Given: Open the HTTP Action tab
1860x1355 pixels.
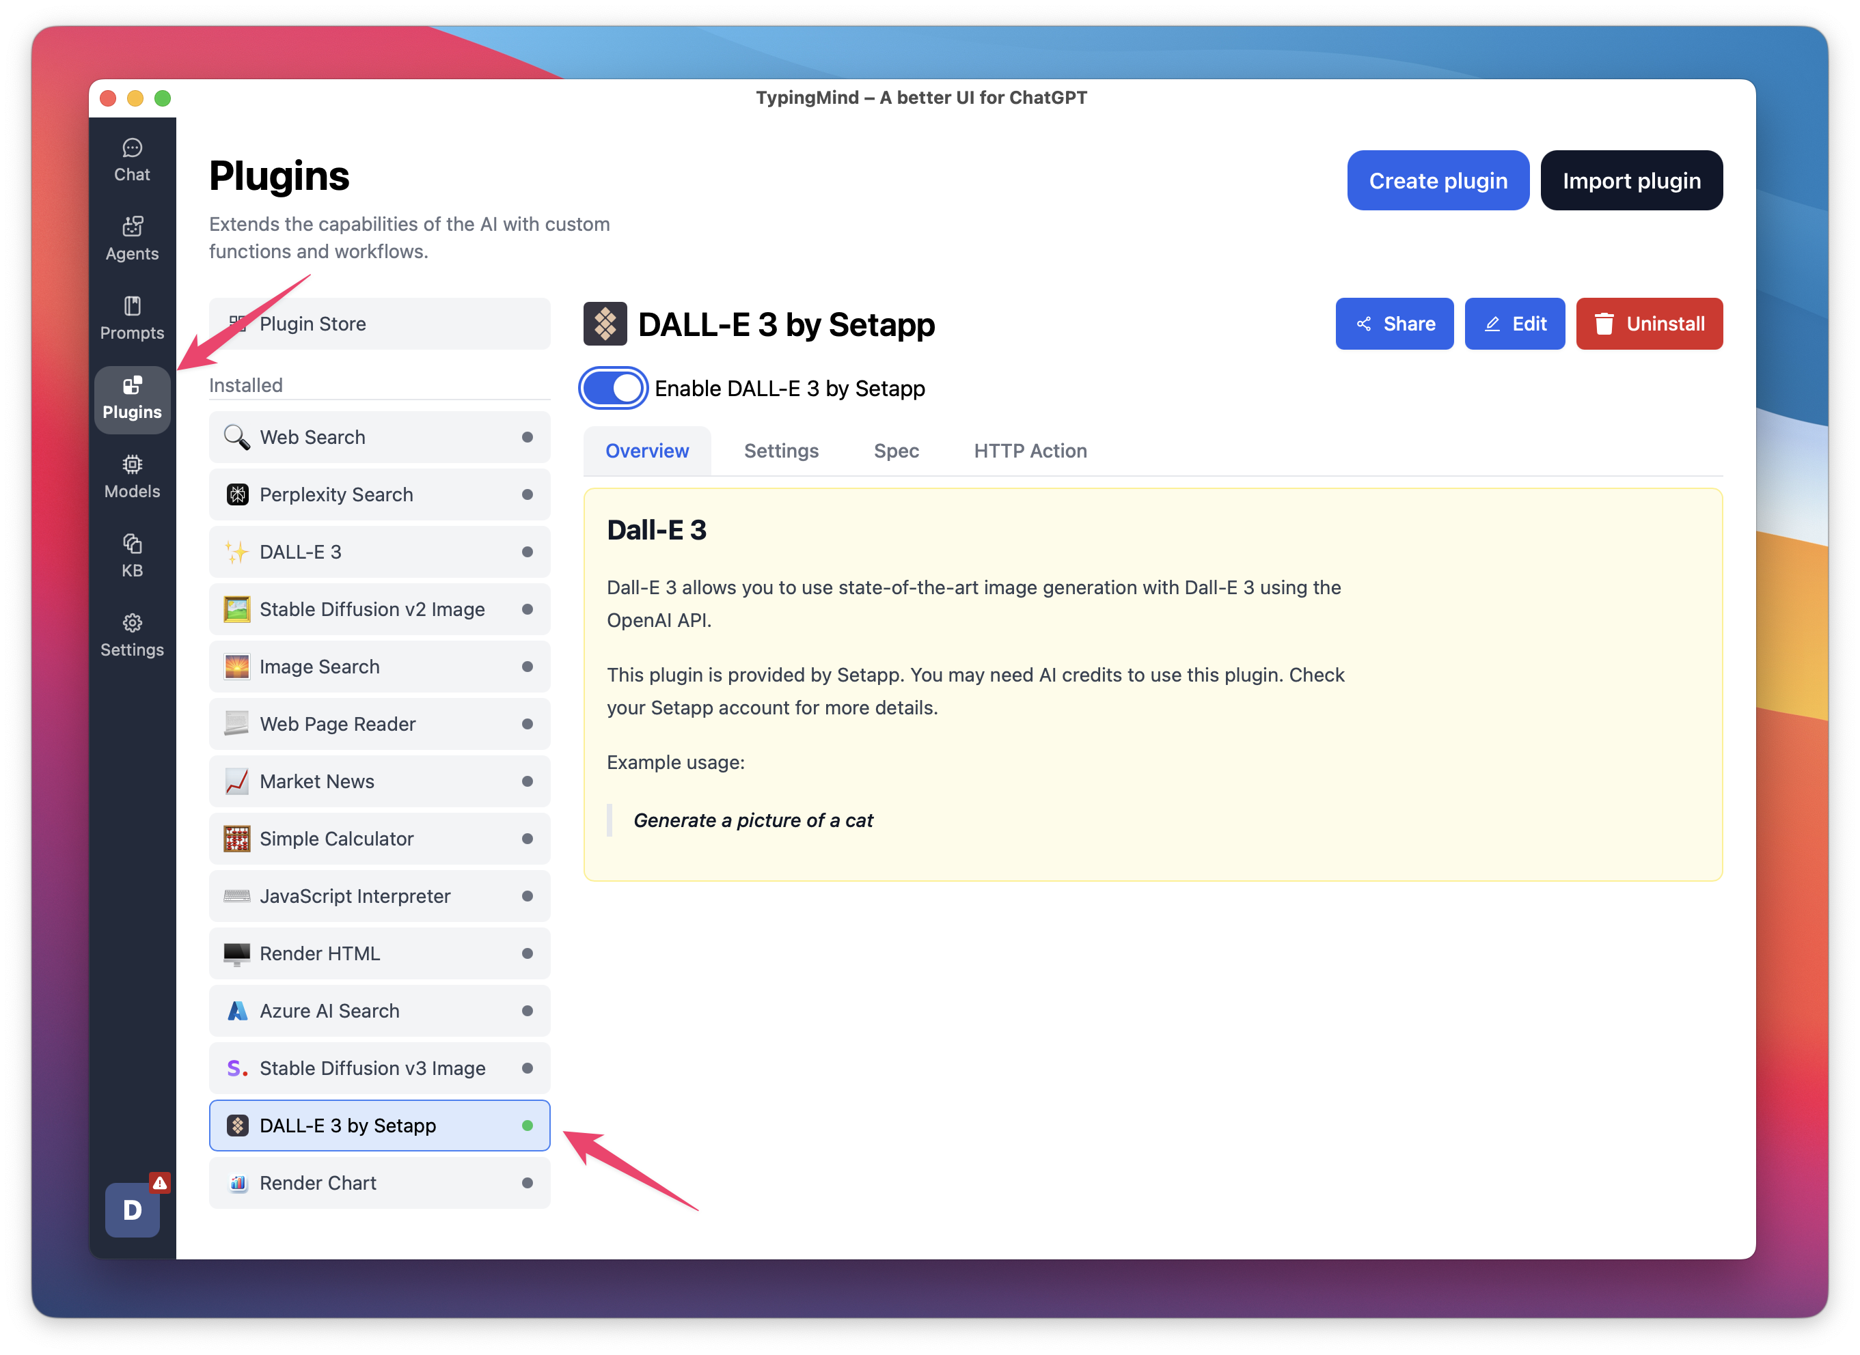Looking at the screenshot, I should [x=1030, y=450].
